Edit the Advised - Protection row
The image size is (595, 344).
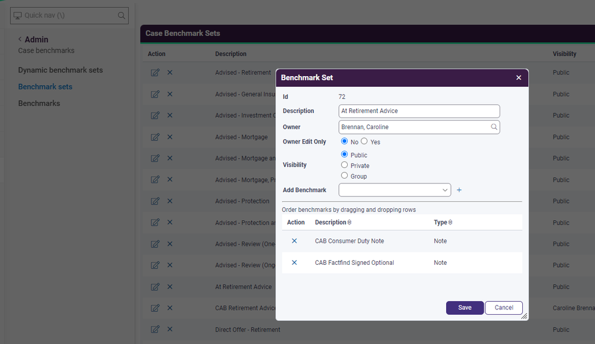pos(155,201)
